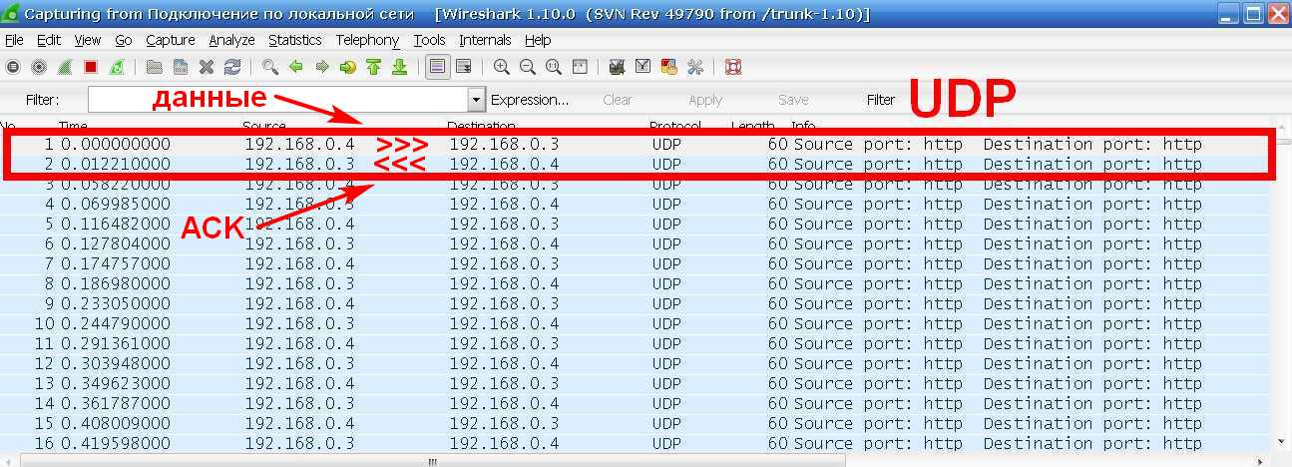
Task: Open the Help lifebuoy icon
Action: coord(733,67)
